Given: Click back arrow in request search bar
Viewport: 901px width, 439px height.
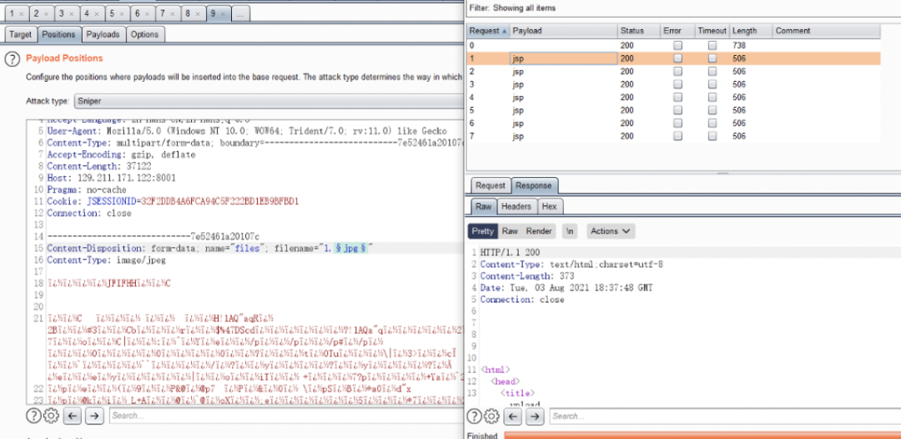Looking at the screenshot, I should click(x=73, y=416).
